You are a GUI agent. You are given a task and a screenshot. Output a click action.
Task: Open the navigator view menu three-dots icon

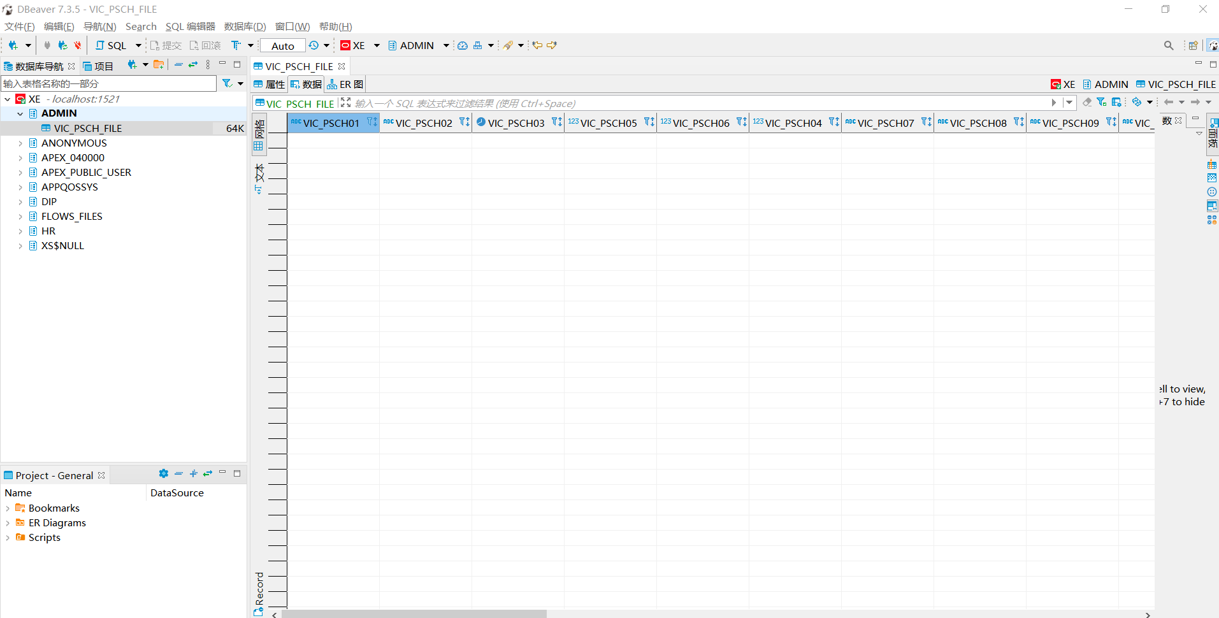(x=208, y=64)
